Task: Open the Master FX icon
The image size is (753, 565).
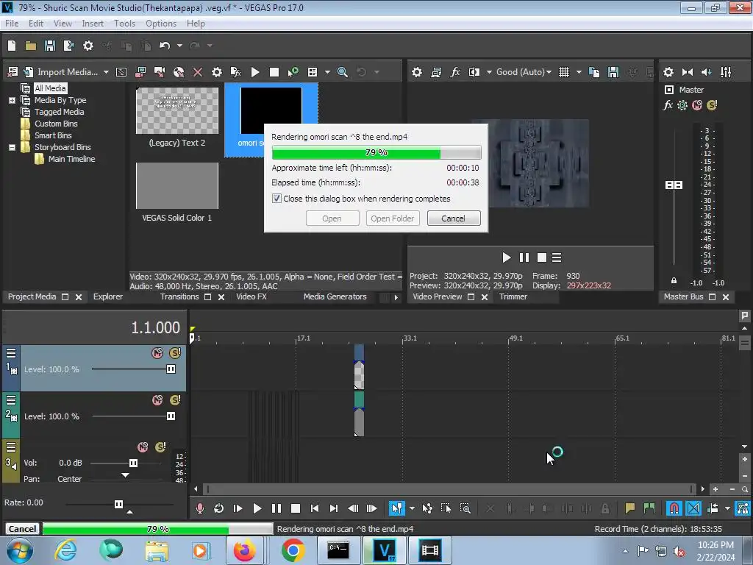Action: click(668, 105)
